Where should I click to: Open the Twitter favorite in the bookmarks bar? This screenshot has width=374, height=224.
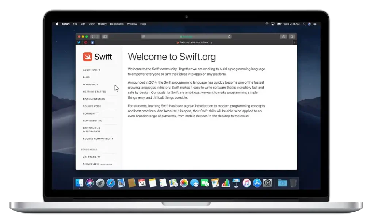point(79,42)
